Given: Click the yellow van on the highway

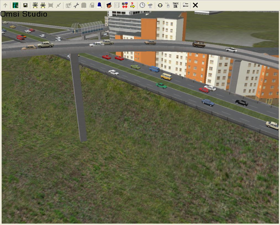Looking at the screenshot, I should click(166, 76).
